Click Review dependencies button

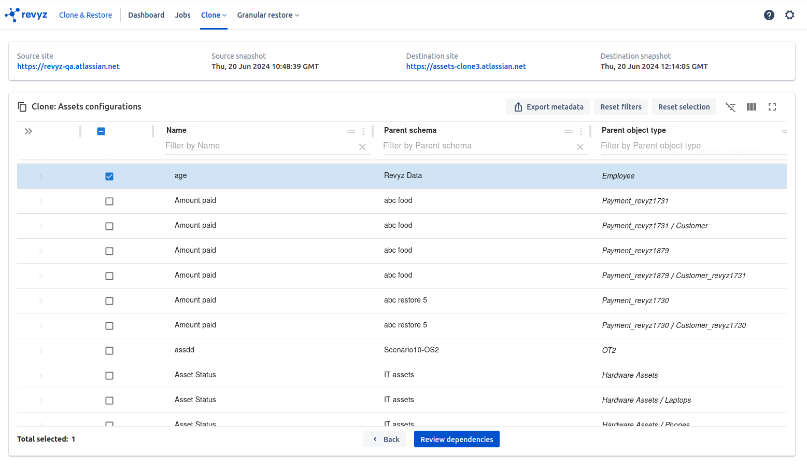(x=457, y=439)
